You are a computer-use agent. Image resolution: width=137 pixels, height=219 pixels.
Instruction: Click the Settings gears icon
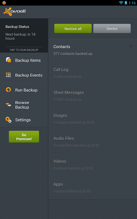pos(8,120)
